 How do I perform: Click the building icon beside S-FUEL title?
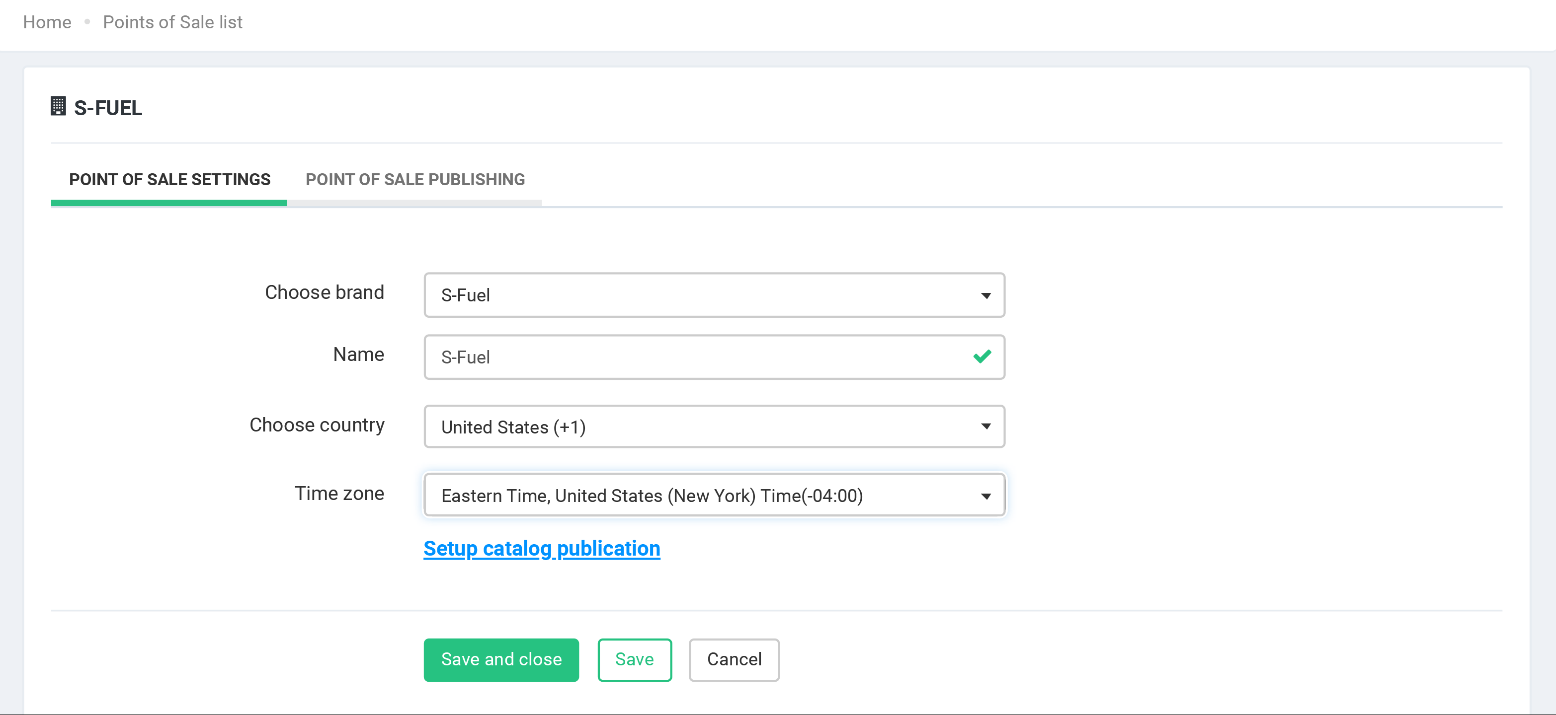pyautogui.click(x=58, y=106)
